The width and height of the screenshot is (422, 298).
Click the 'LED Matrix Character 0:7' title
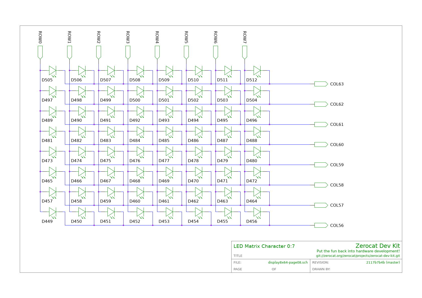(264, 246)
